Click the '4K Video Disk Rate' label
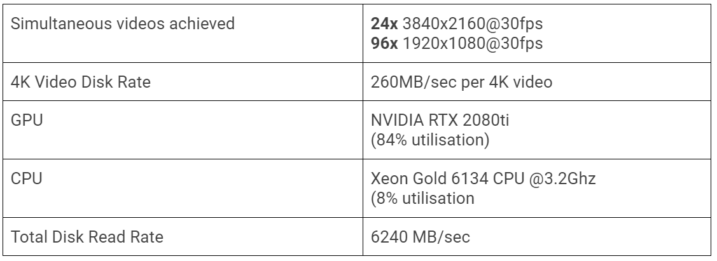The image size is (717, 261). (x=80, y=82)
